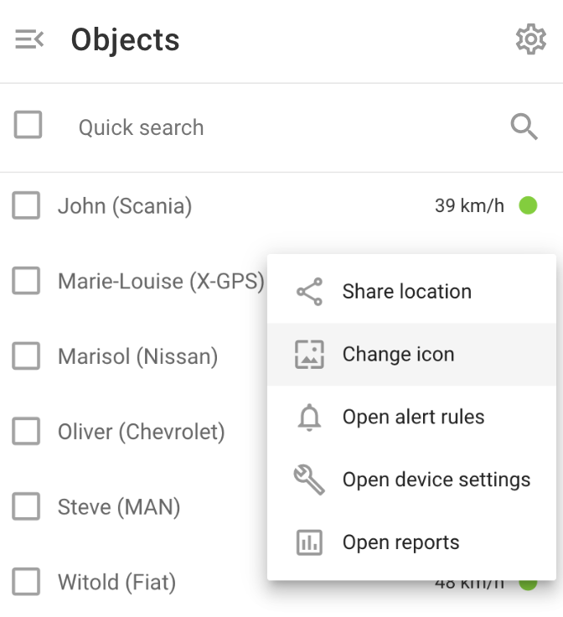Open the Marie-Louise (X-GPS) object
563x617 pixels.
(x=161, y=282)
